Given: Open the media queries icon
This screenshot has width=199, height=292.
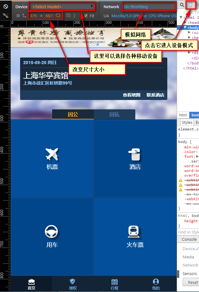Looking at the screenshot, I should 6,16.
